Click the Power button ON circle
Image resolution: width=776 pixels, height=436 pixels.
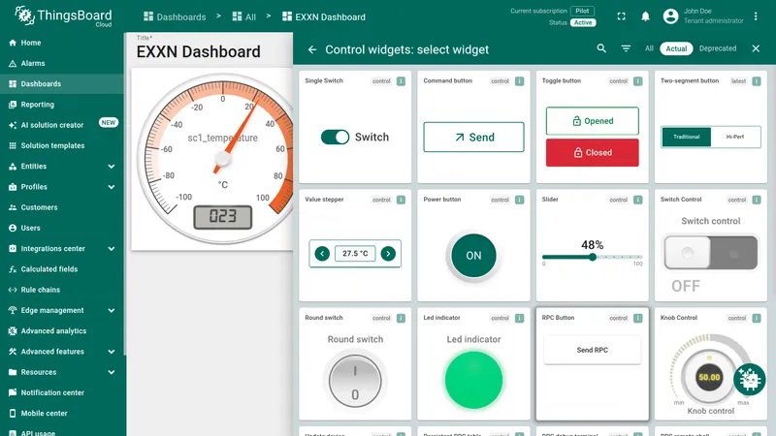pyautogui.click(x=473, y=256)
